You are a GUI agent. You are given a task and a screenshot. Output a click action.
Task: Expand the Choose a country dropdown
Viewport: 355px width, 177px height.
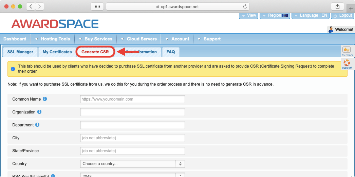coord(132,164)
